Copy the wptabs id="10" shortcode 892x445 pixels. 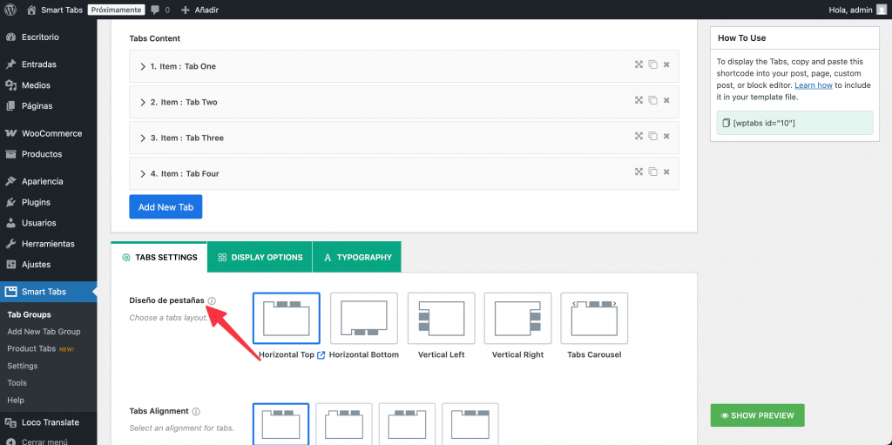pos(794,123)
